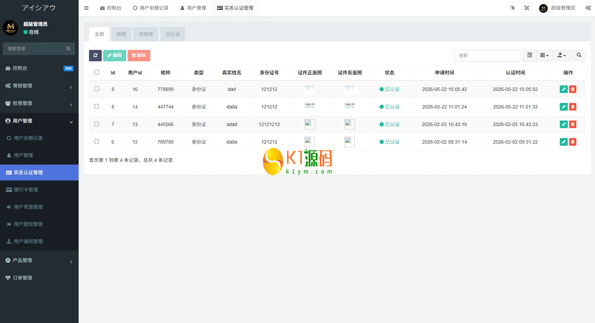Screen dimensions: 595x323
Task: Click the table 搜索 input field
Action: pos(487,55)
